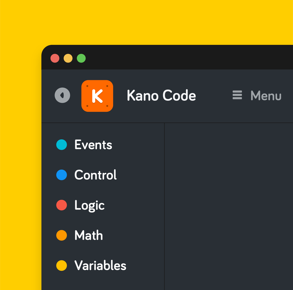Click the red Logic category dot

click(x=62, y=205)
